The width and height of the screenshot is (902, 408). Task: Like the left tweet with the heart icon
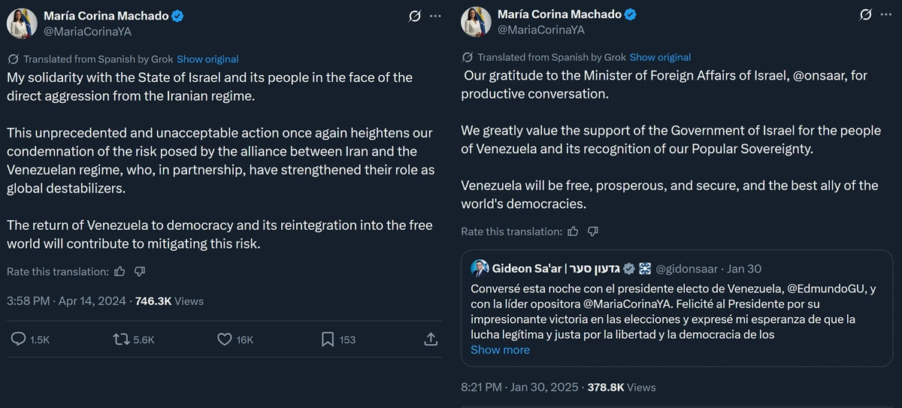tap(224, 340)
